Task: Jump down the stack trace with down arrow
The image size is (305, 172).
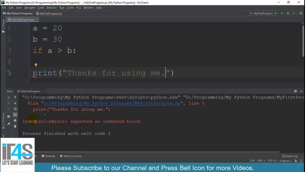Action: pyautogui.click(x=15, y=103)
